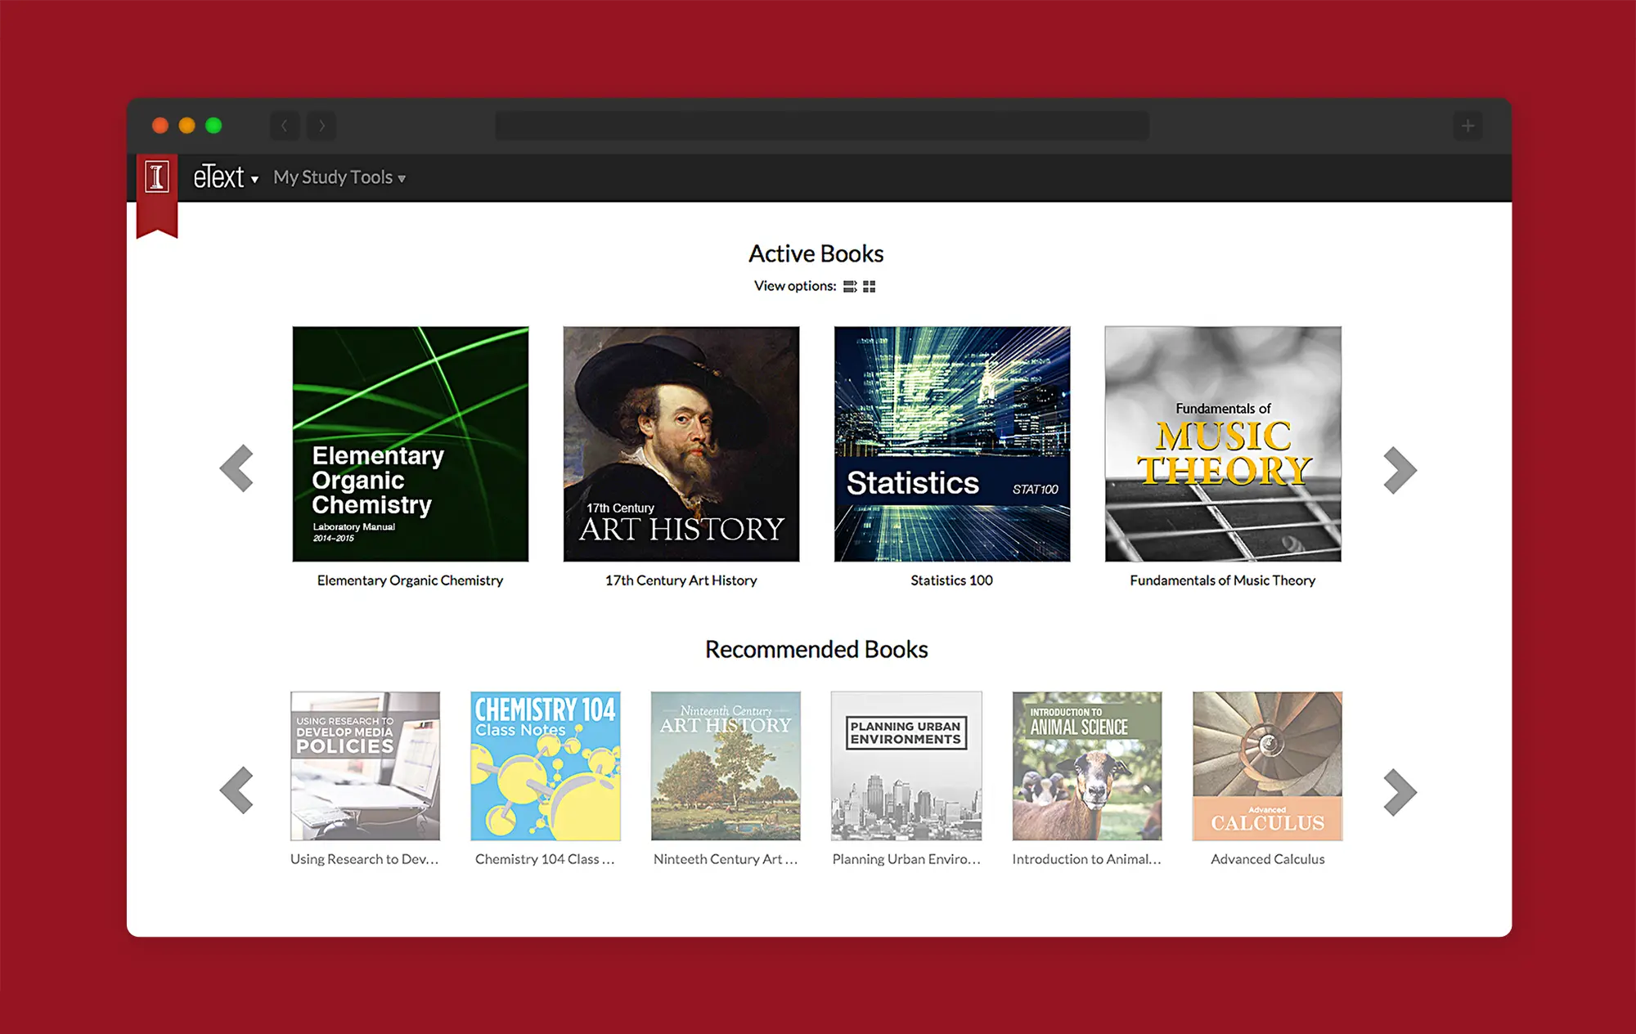Show next Recommended Books with right arrow
Viewport: 1636px width, 1034px height.
(x=1400, y=791)
